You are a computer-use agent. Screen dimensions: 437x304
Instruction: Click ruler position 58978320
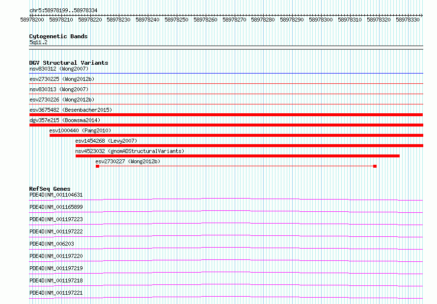tap(379, 20)
